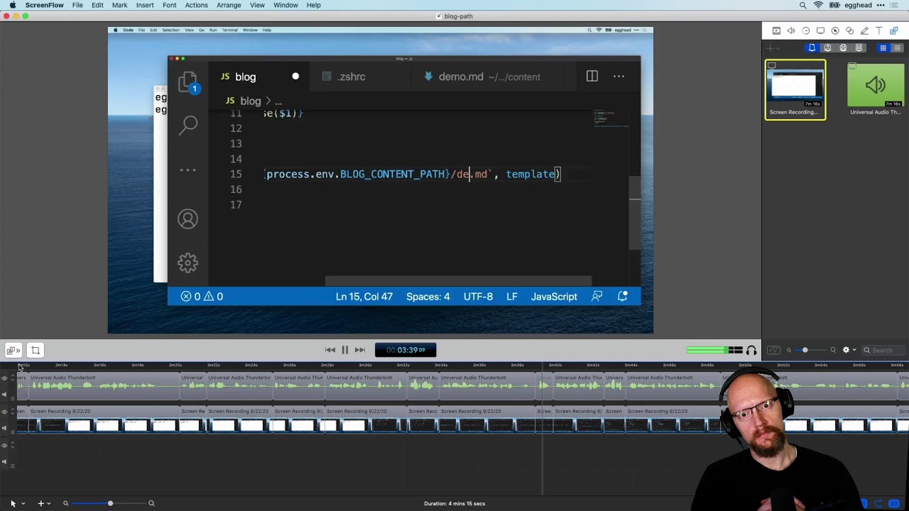
Task: Open the Insert menu
Action: click(x=145, y=5)
